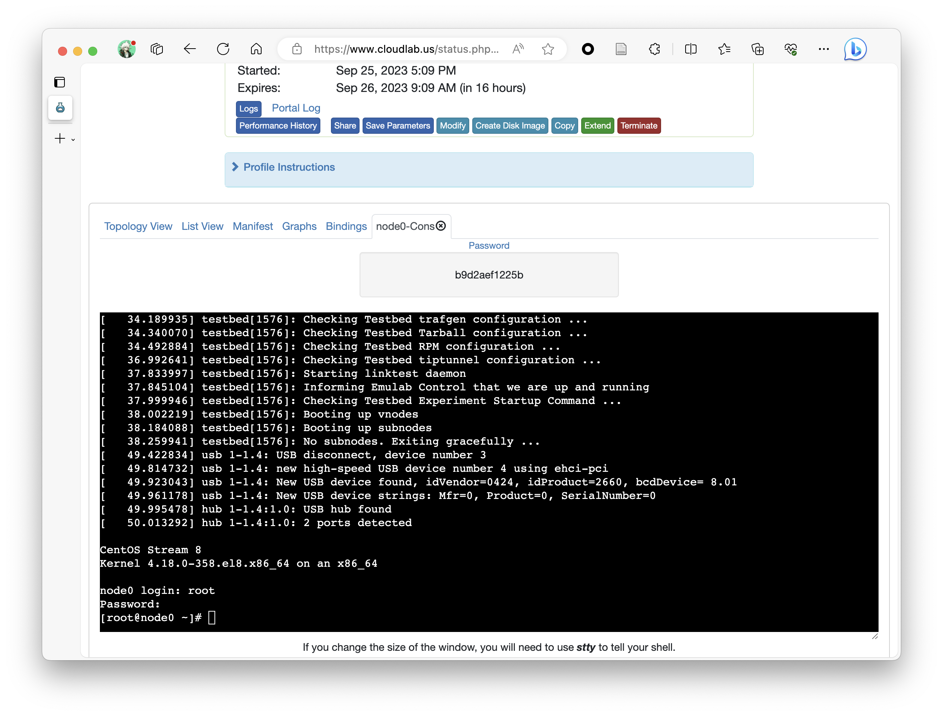Open the Manifest tab
This screenshot has height=716, width=943.
pyautogui.click(x=253, y=226)
